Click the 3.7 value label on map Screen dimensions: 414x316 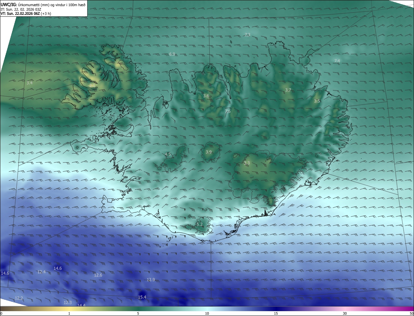click(x=288, y=90)
